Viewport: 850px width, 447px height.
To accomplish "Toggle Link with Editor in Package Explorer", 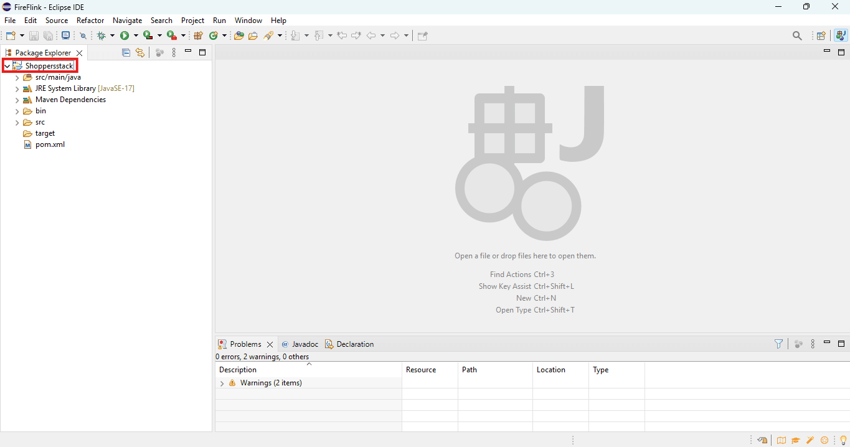I will tap(140, 53).
